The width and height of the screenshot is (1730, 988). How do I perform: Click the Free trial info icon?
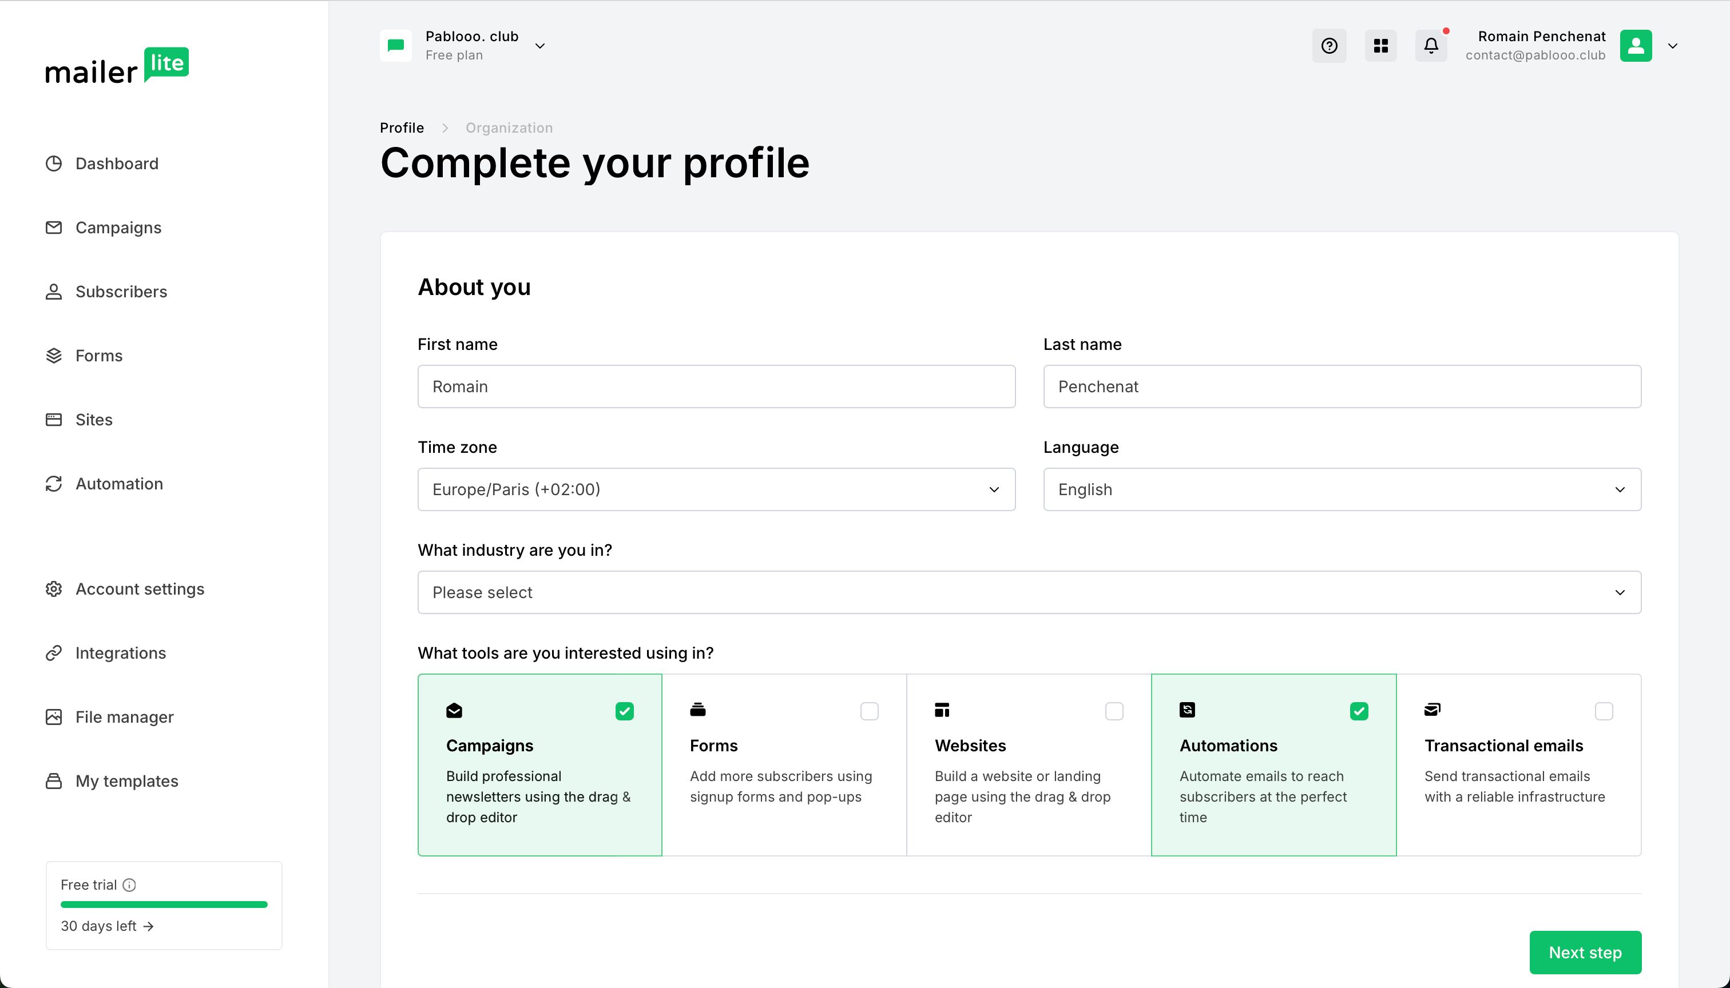tap(129, 885)
